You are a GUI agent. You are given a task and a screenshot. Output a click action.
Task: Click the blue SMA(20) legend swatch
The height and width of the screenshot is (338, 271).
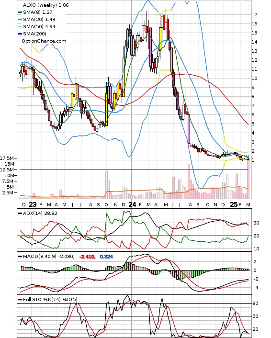click(20, 20)
